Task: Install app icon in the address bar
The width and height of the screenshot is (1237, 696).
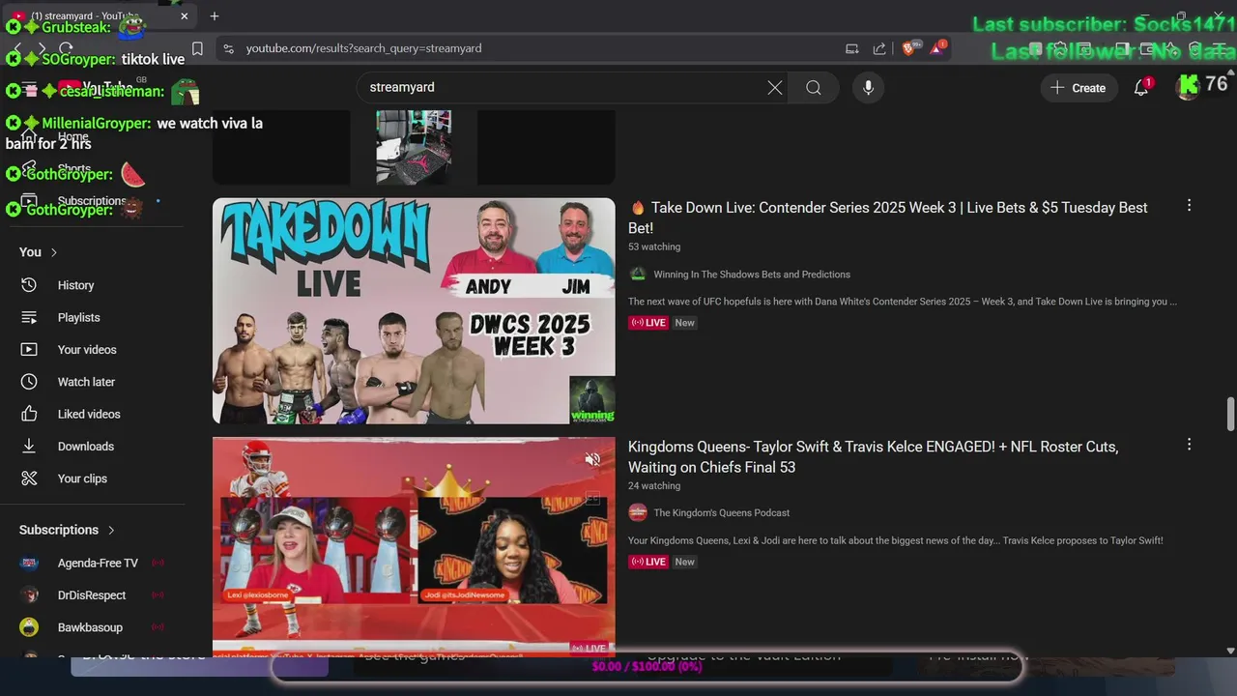Action: tap(851, 48)
